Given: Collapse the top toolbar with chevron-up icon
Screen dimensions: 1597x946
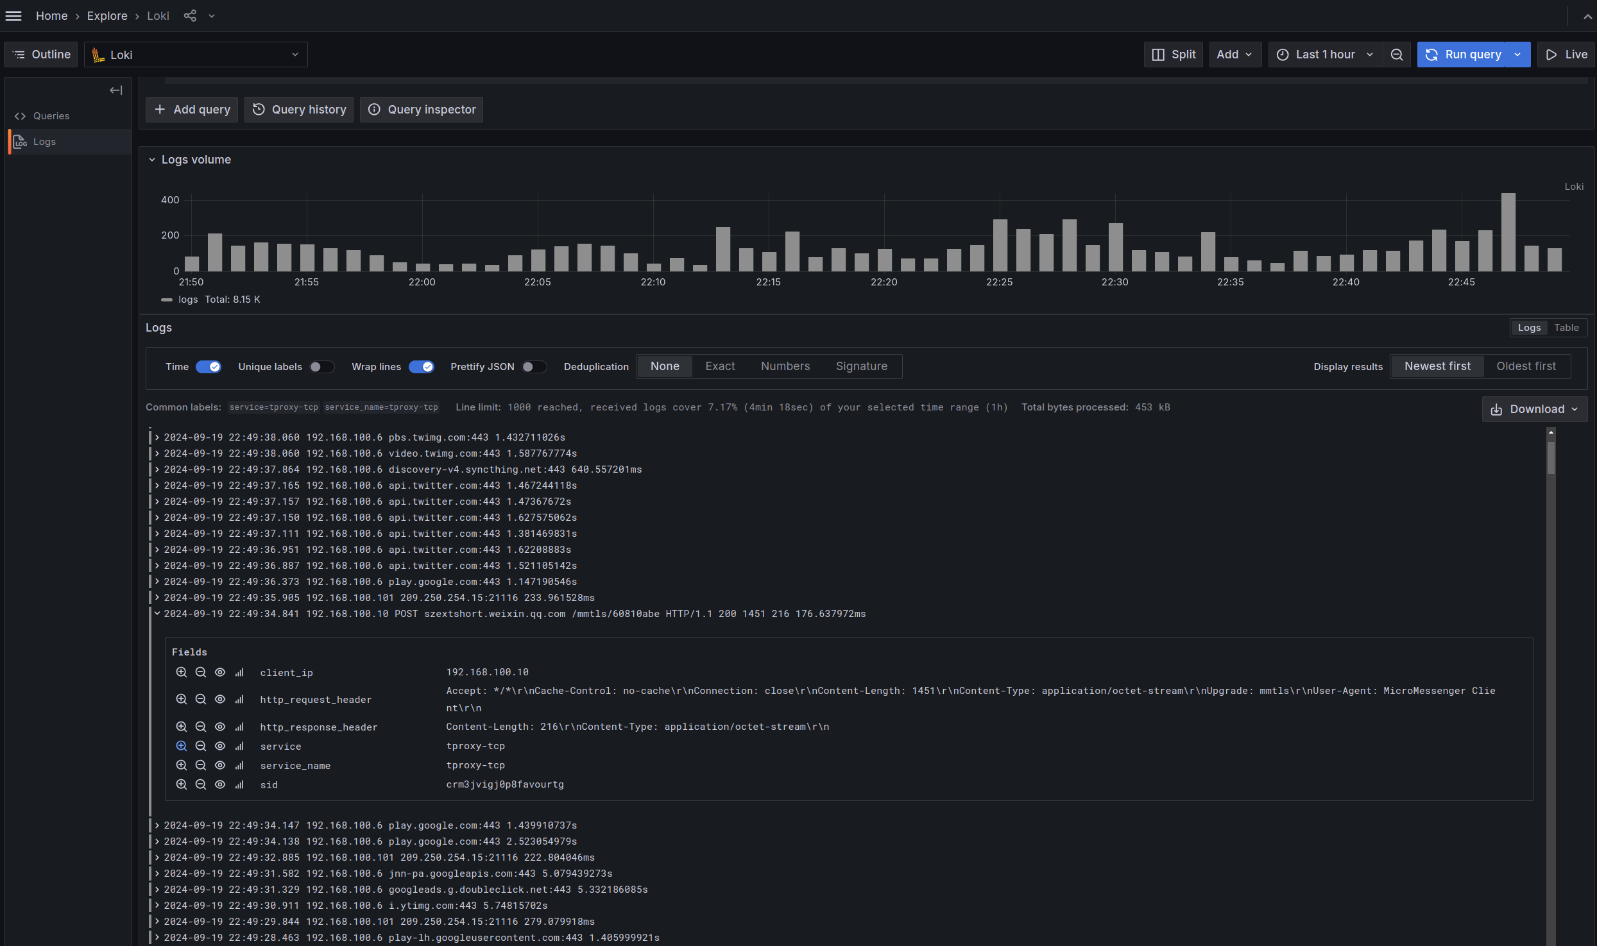Looking at the screenshot, I should pos(1587,17).
